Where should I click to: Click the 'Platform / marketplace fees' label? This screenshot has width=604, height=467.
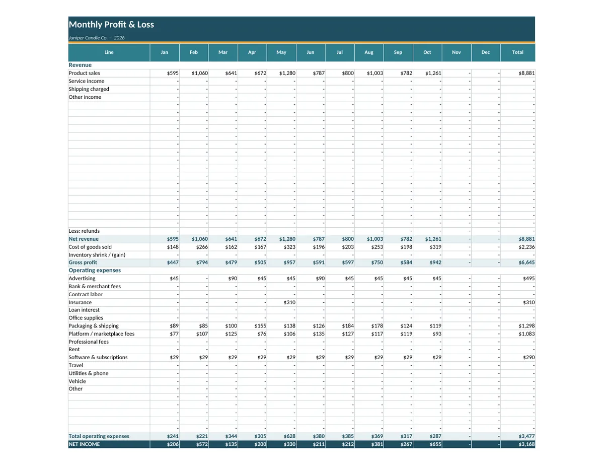pyautogui.click(x=102, y=333)
